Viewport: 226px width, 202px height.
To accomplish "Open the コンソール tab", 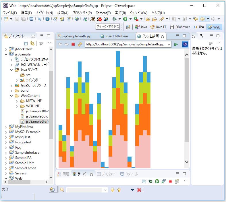I will click(x=129, y=174).
